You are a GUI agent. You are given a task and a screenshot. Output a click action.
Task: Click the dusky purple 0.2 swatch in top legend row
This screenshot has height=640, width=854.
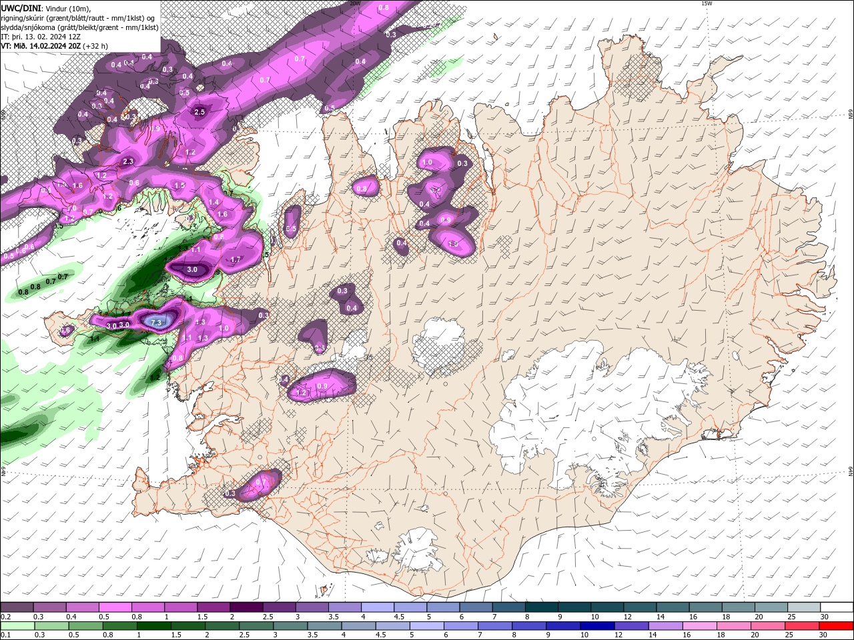coord(17,607)
